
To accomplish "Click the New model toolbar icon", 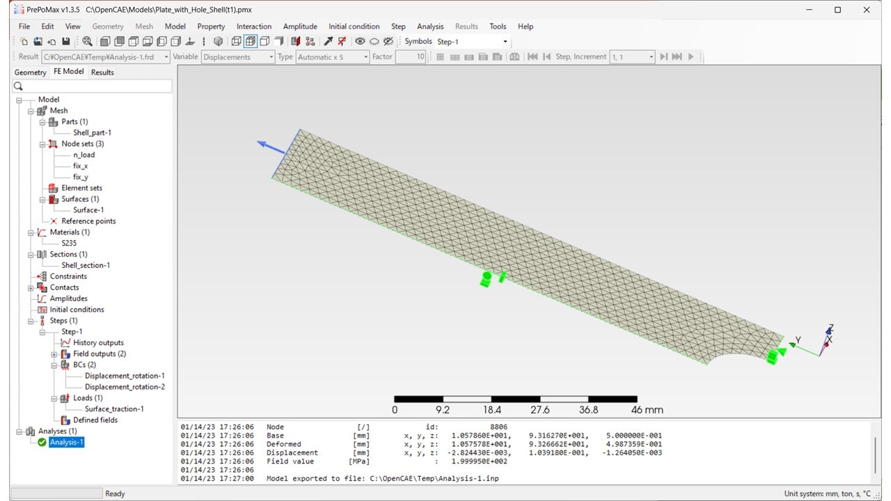I will [x=24, y=41].
